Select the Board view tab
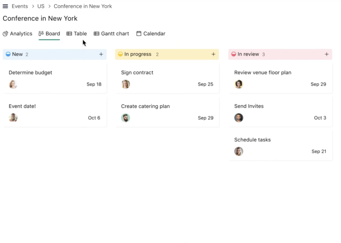 click(x=49, y=34)
